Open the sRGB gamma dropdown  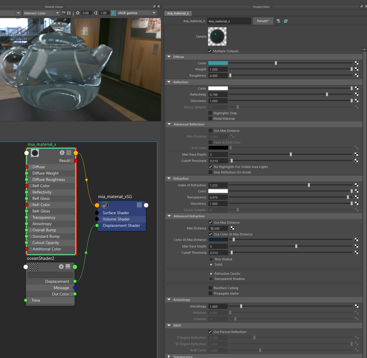(154, 13)
